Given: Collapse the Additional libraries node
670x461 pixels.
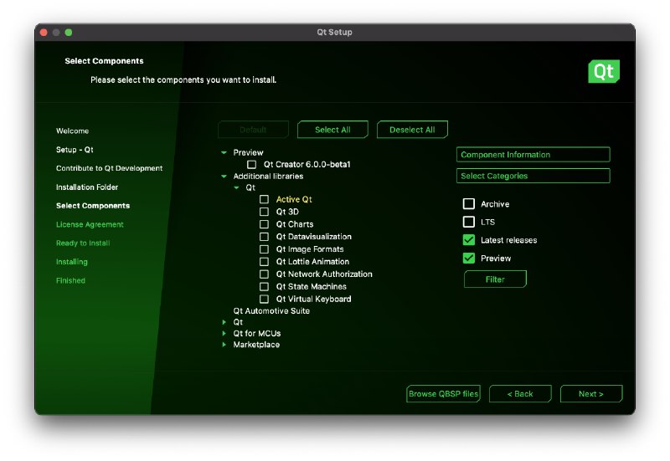Looking at the screenshot, I should pyautogui.click(x=224, y=176).
